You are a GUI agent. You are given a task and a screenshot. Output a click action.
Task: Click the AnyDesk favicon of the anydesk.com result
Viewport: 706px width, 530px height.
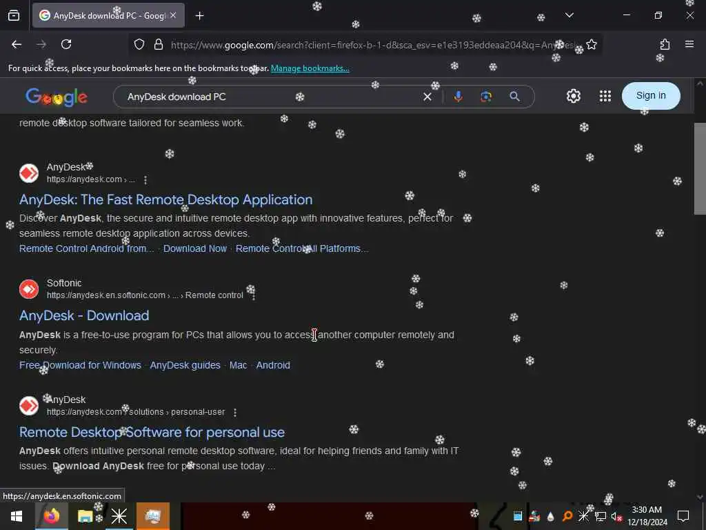pos(29,173)
